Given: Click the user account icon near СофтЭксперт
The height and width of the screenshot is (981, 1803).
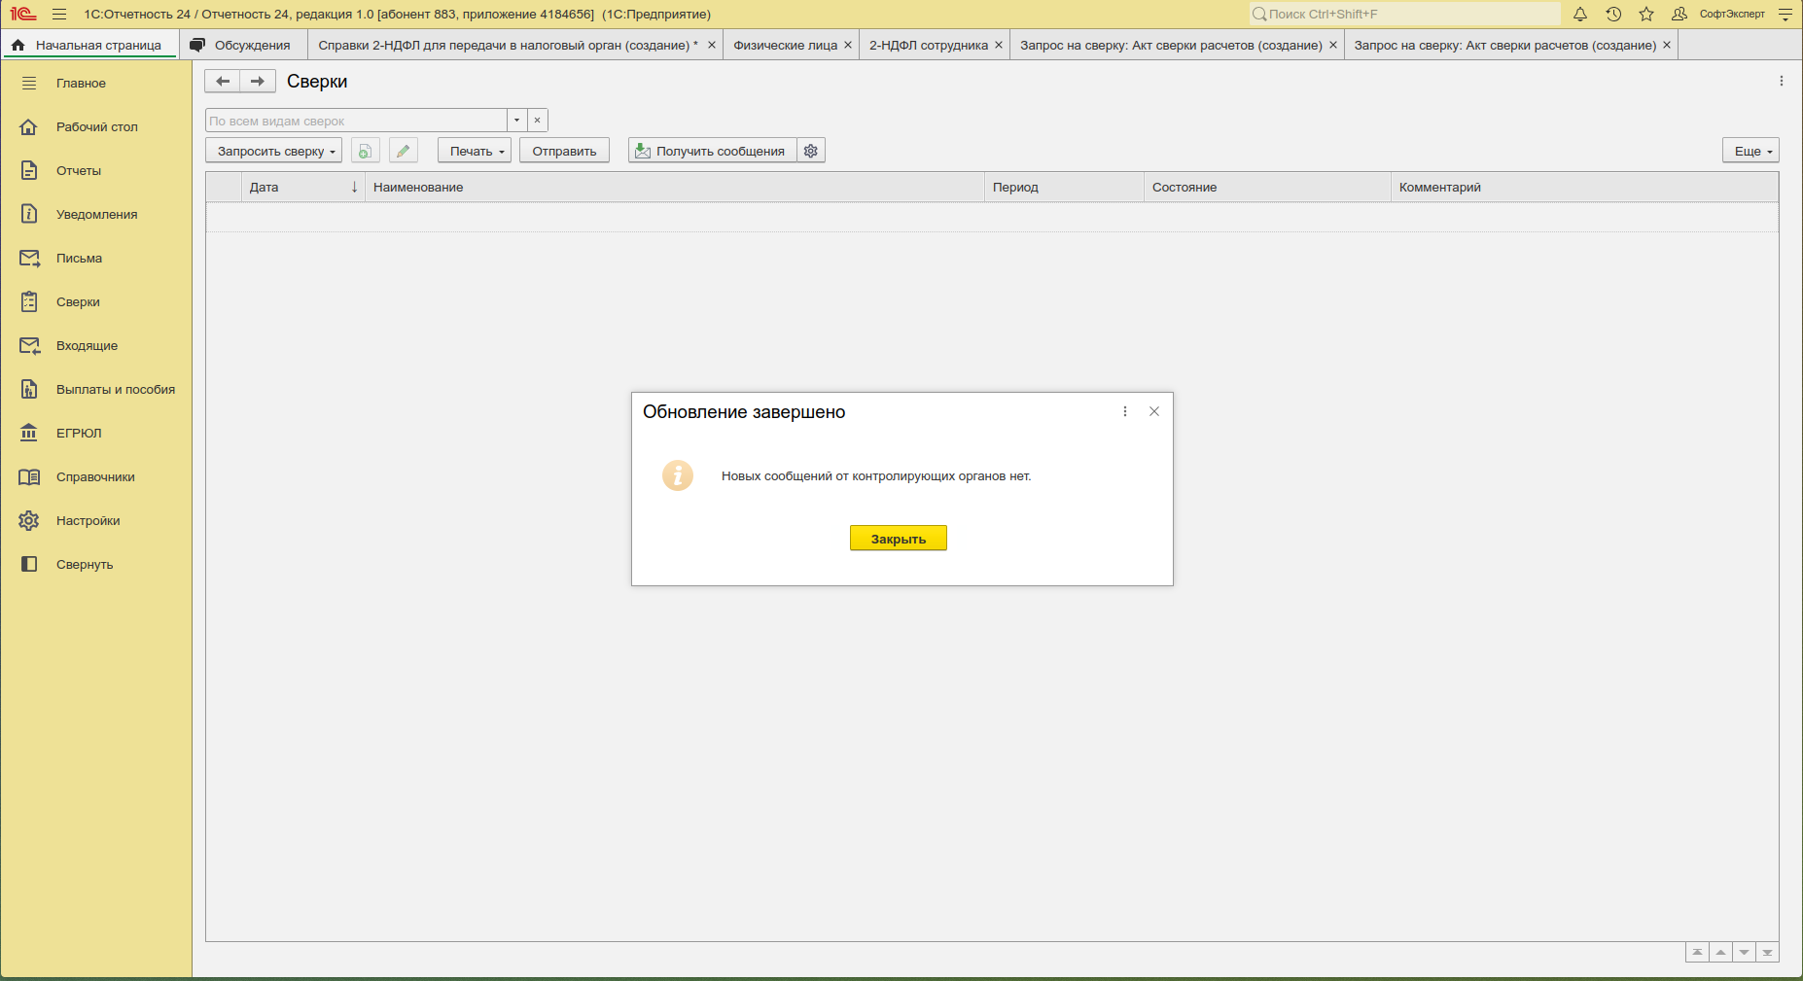Looking at the screenshot, I should pyautogui.click(x=1679, y=15).
